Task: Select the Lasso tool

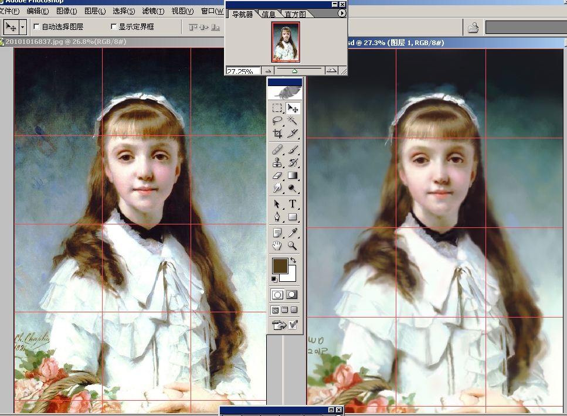Action: 277,120
